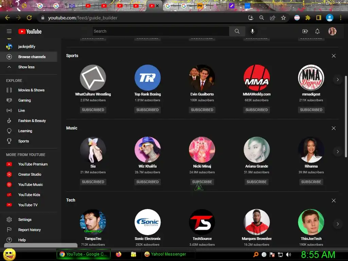The width and height of the screenshot is (348, 261).
Task: Click the search magnifier button
Action: pos(237,31)
